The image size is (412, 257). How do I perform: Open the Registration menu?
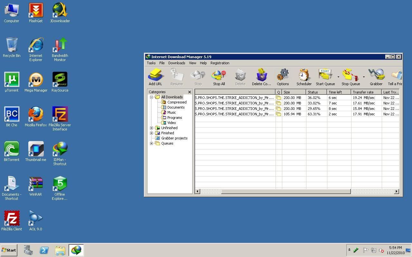point(220,63)
